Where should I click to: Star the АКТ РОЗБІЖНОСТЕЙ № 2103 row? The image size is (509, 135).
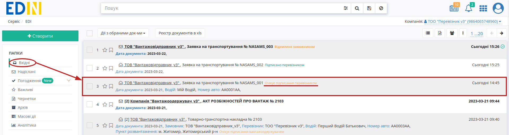point(105,105)
